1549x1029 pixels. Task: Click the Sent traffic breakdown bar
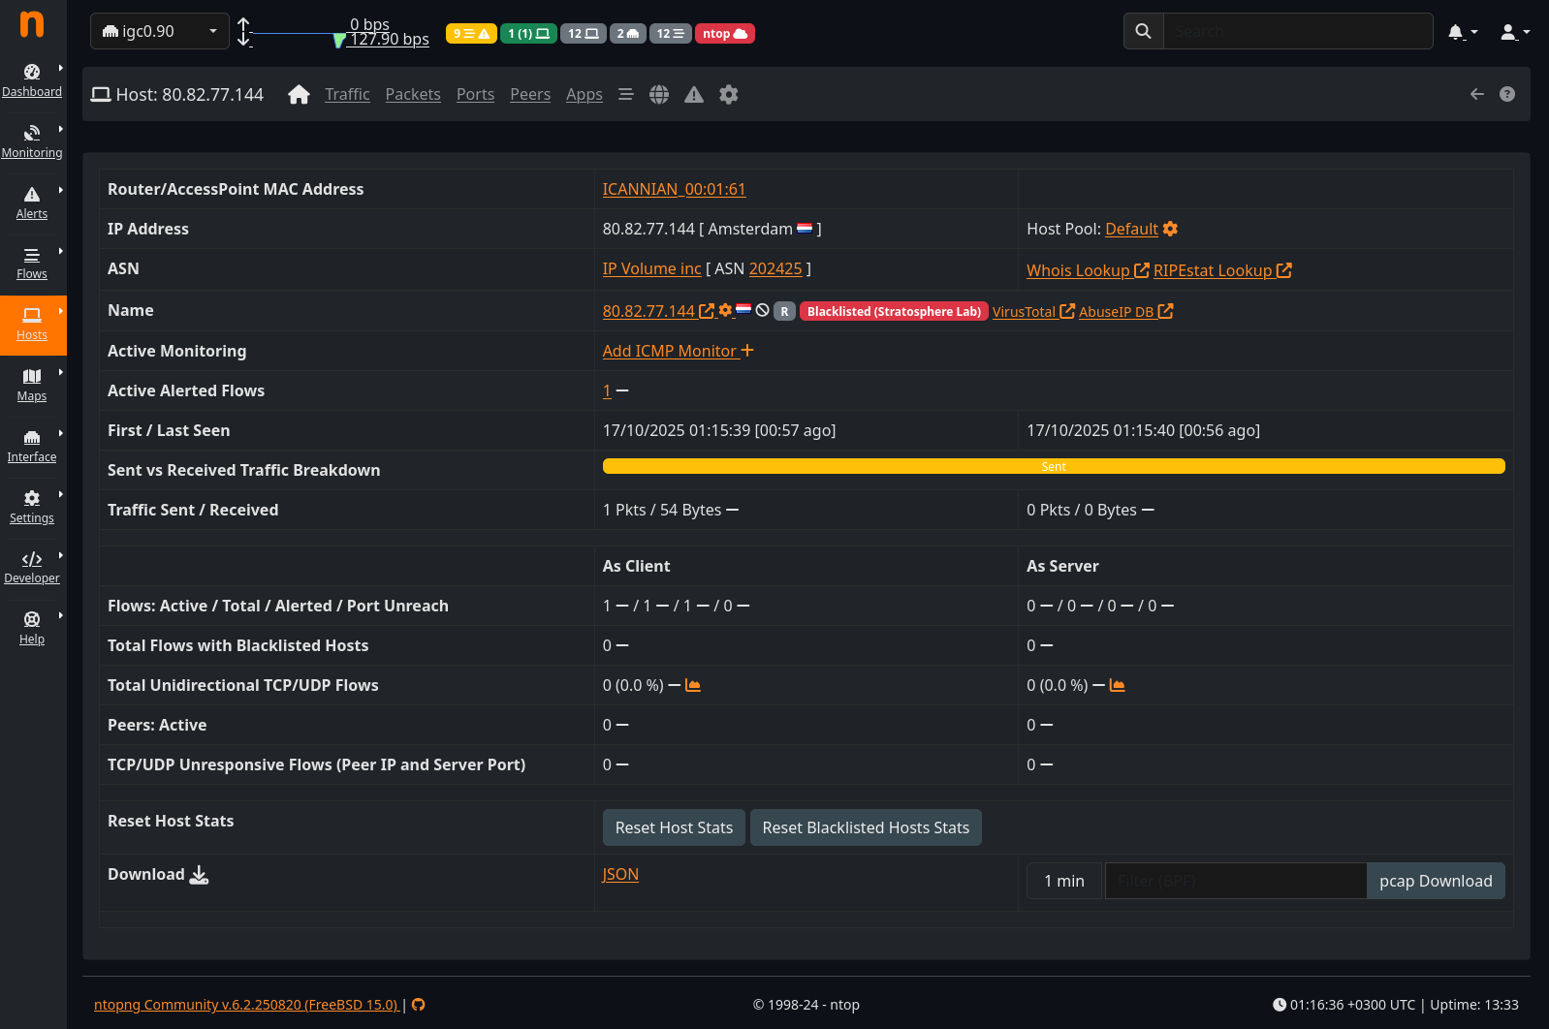point(1054,466)
